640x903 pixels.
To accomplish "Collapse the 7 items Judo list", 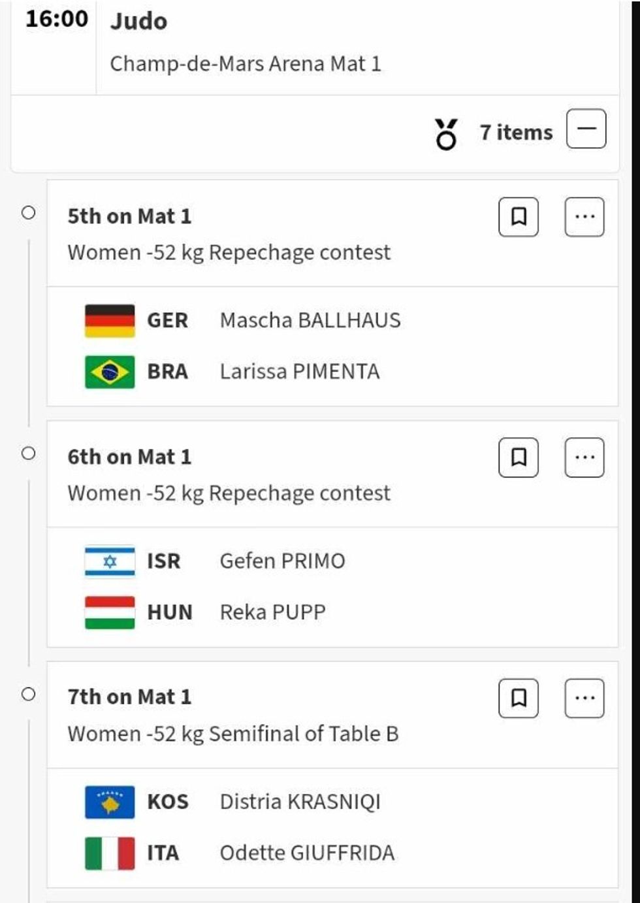I will click(x=586, y=129).
